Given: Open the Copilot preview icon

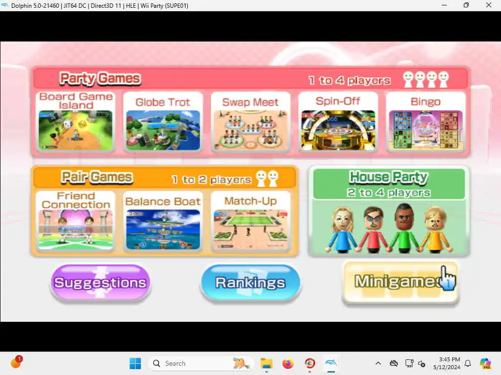Looking at the screenshot, I should [x=485, y=363].
